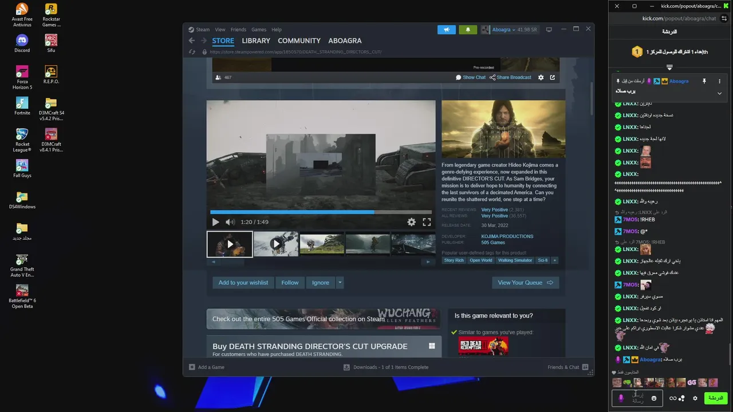Open Kick site settings tune icon
Screen dimensions: 733x412
[724, 18]
